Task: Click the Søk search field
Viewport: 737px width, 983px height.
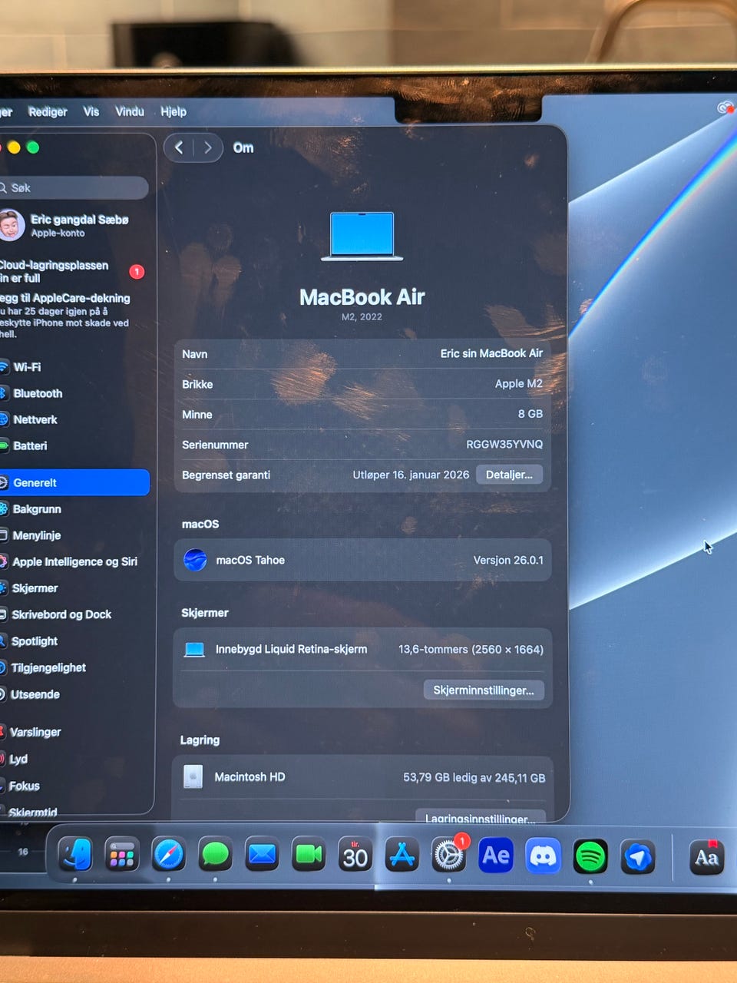Action: pyautogui.click(x=74, y=187)
